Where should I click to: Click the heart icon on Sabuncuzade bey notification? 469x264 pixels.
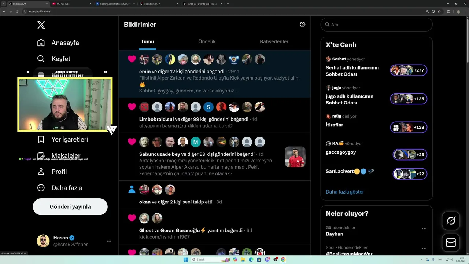coord(132,142)
